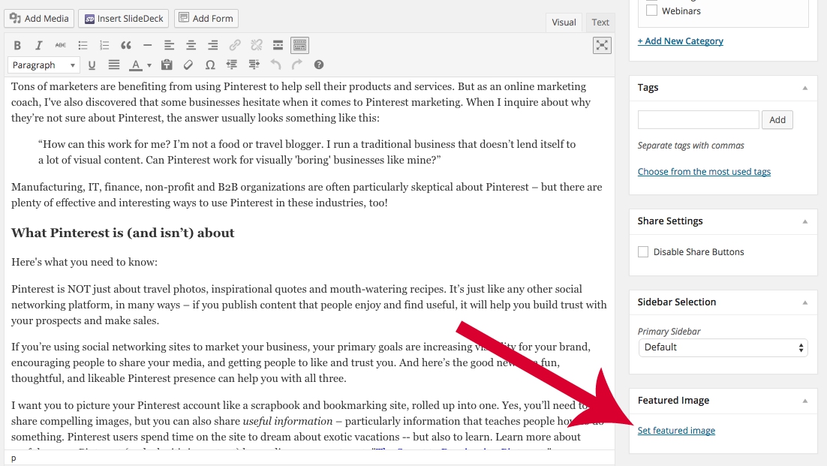
Task: Switch to the Text editor tab
Action: 600,23
